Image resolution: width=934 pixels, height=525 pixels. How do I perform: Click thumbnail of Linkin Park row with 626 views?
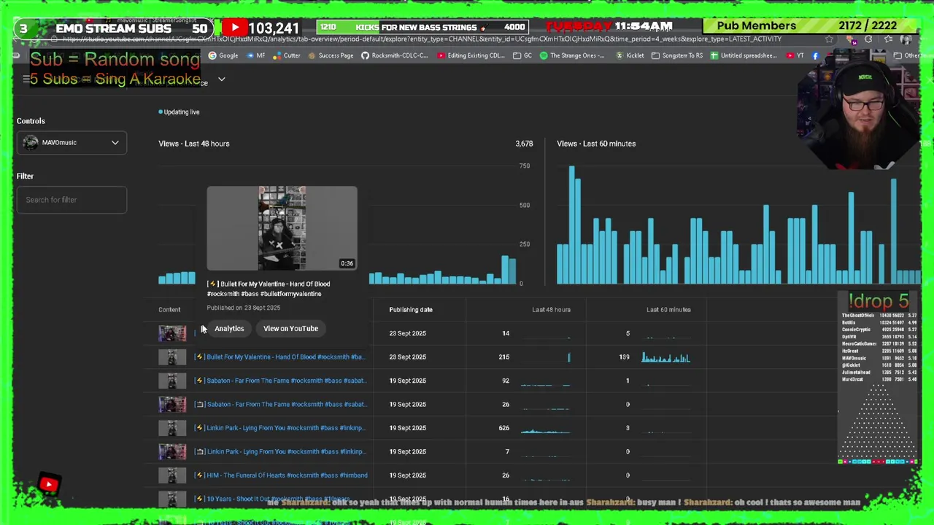tap(172, 428)
